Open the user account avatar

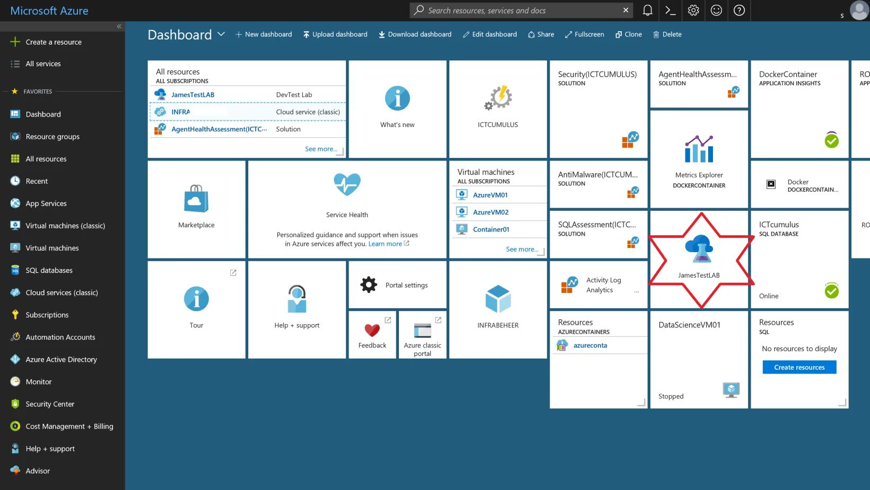pos(859,10)
